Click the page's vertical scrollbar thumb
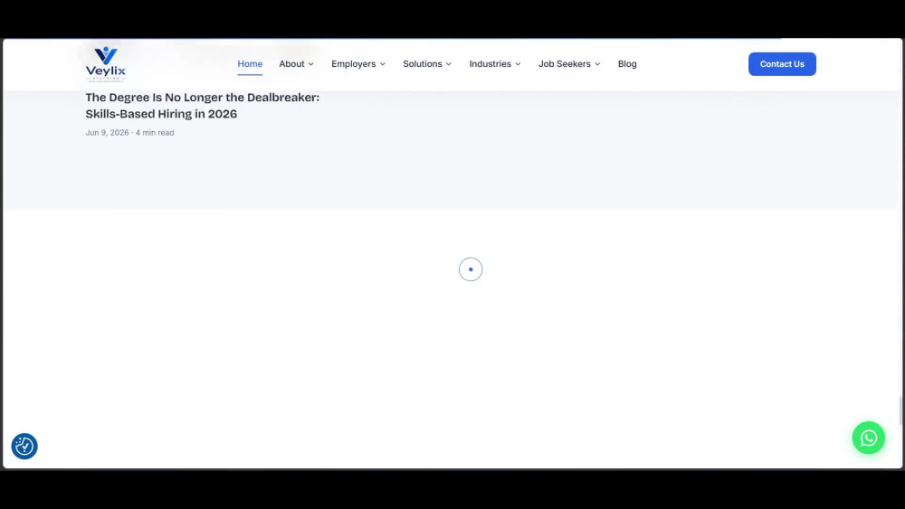 (x=900, y=410)
